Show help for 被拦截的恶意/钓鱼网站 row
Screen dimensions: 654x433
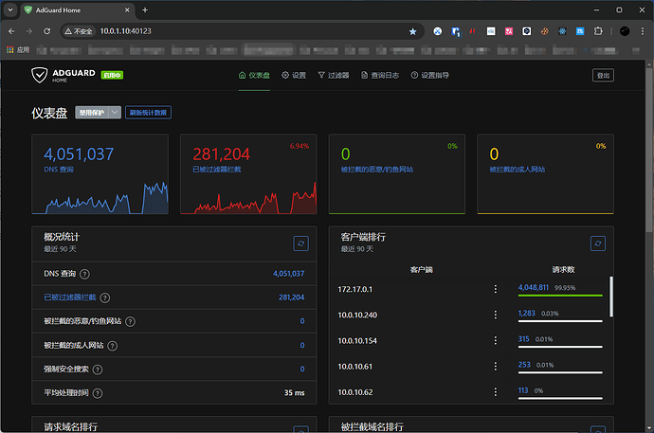[x=130, y=321]
